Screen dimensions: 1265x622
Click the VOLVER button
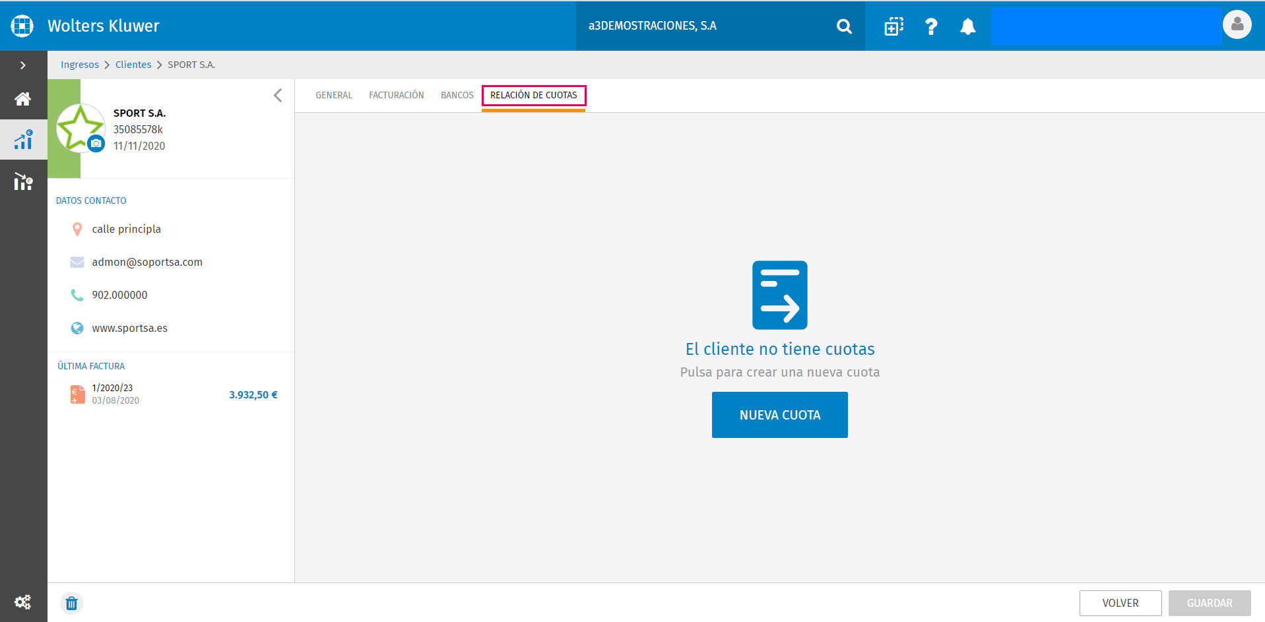point(1120,603)
